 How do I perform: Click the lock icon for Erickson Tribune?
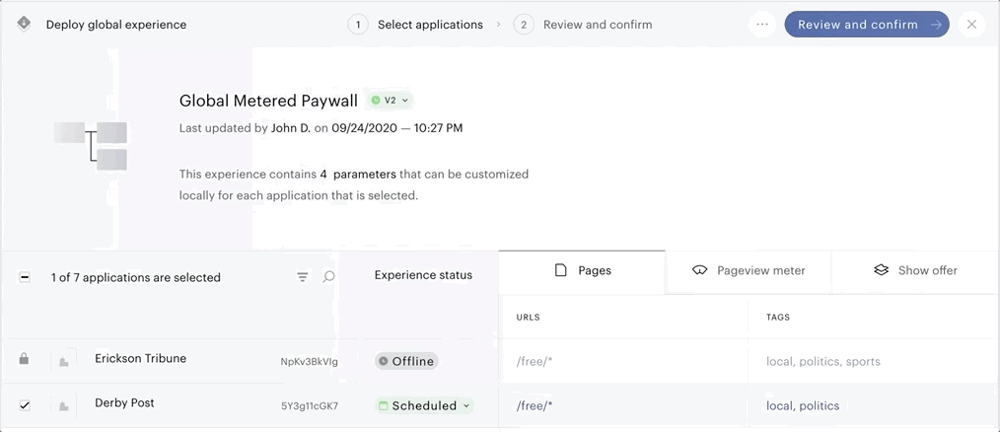click(25, 359)
